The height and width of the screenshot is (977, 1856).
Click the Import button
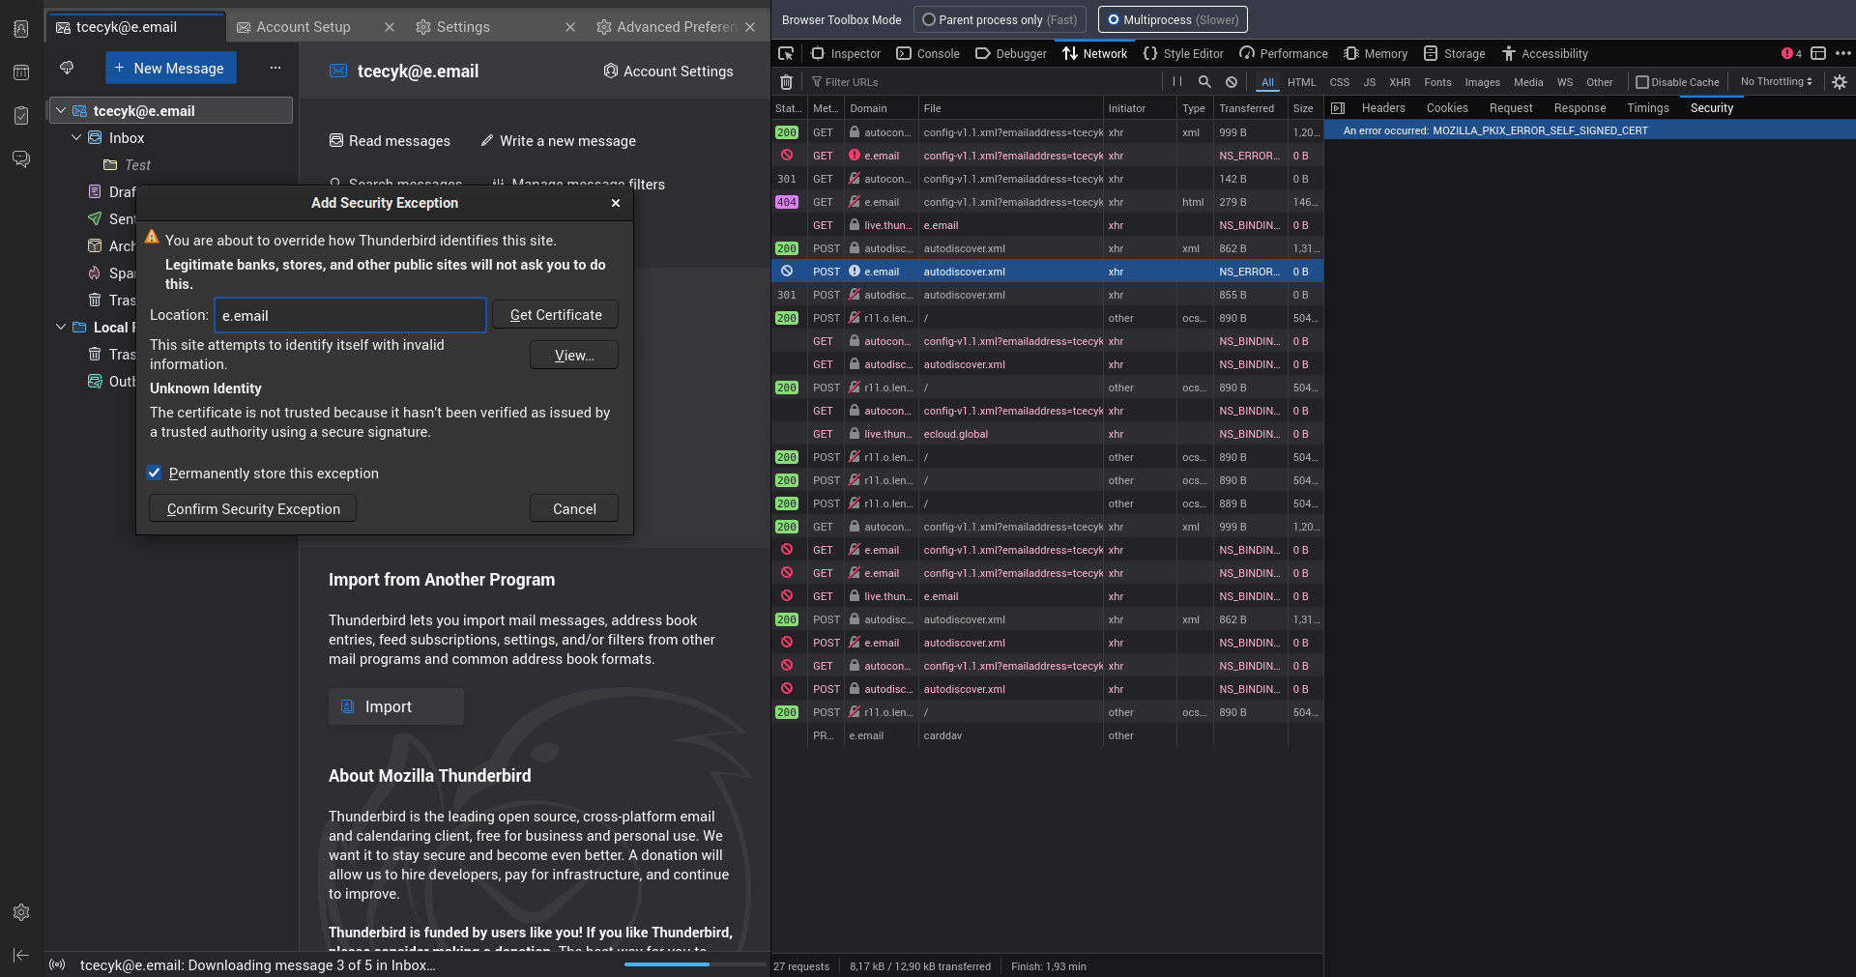(396, 706)
